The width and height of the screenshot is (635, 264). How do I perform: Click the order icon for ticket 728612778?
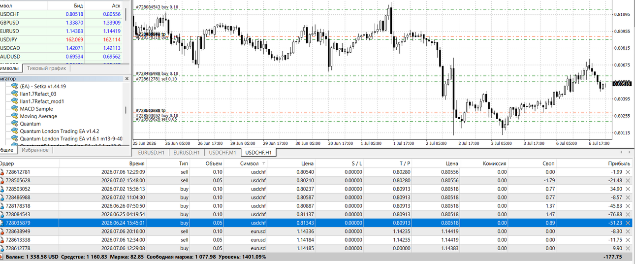coord(2,248)
